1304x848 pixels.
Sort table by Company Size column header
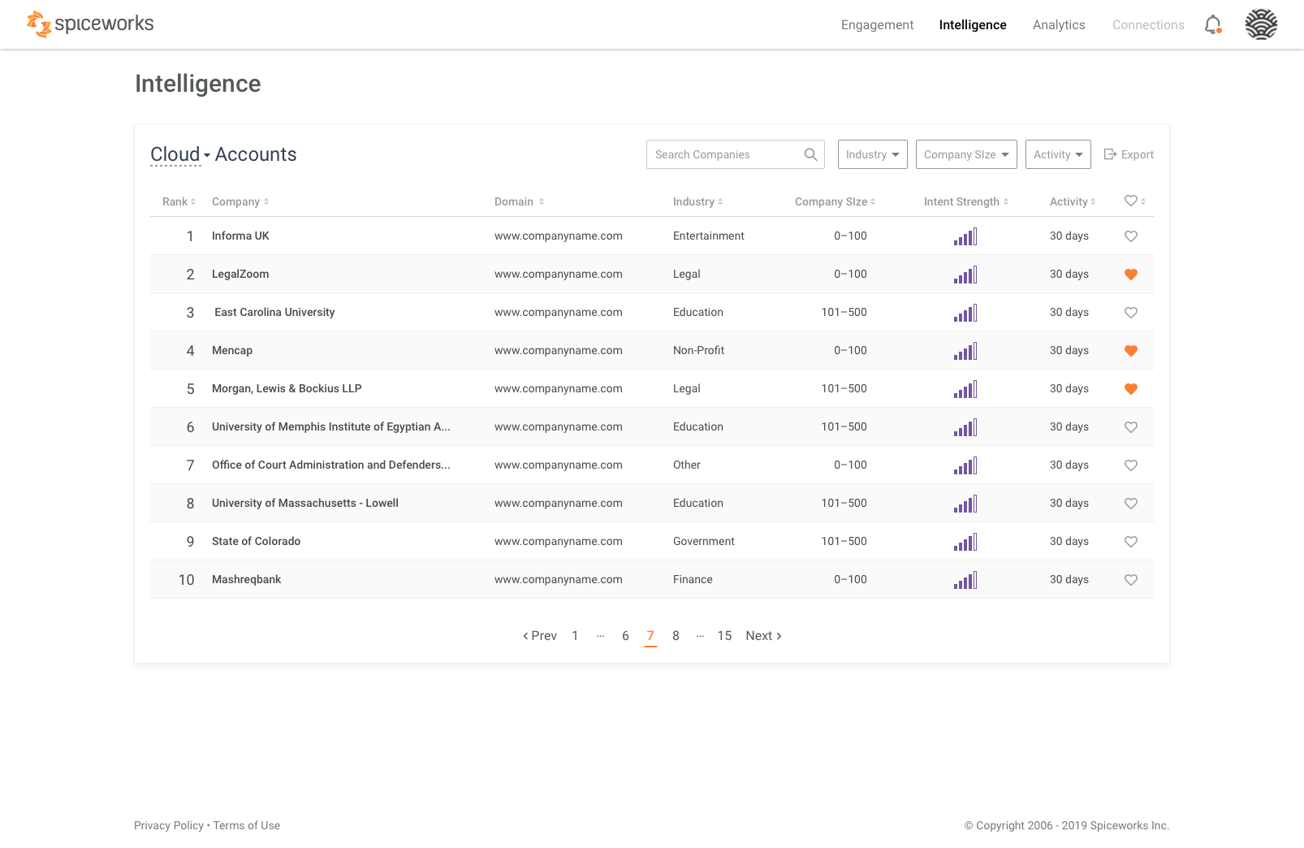click(835, 201)
